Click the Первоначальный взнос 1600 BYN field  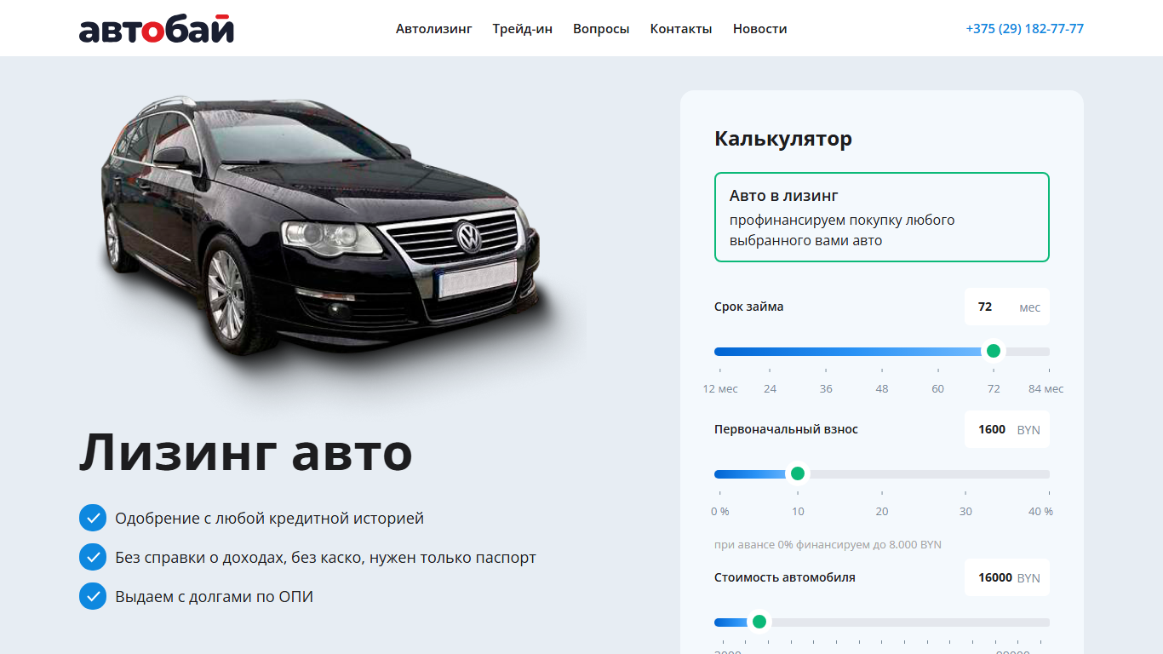(1007, 429)
